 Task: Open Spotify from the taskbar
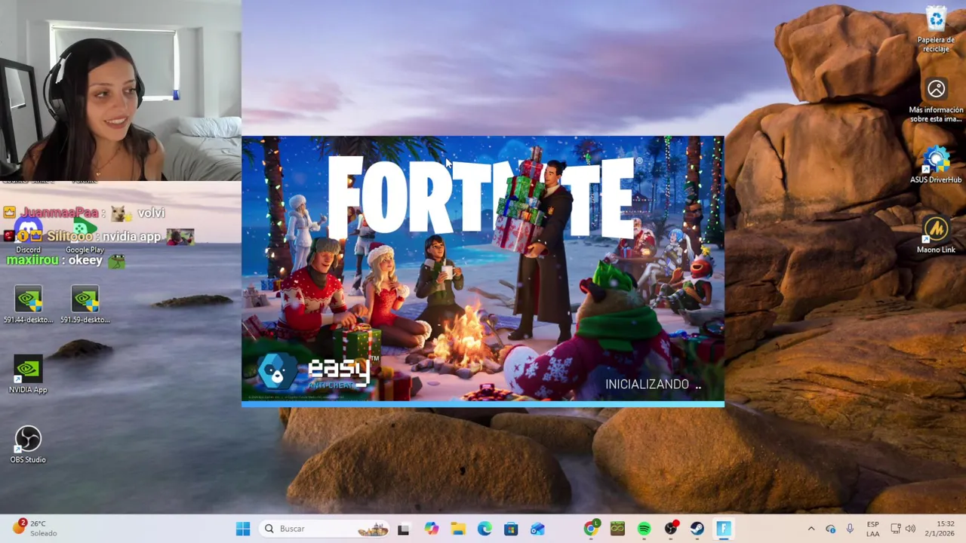point(644,529)
